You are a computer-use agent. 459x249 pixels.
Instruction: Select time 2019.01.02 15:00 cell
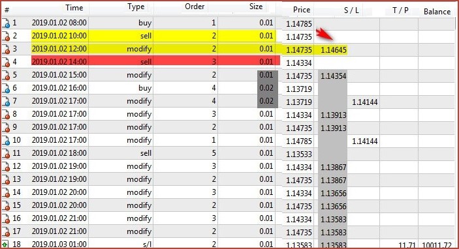click(x=59, y=75)
